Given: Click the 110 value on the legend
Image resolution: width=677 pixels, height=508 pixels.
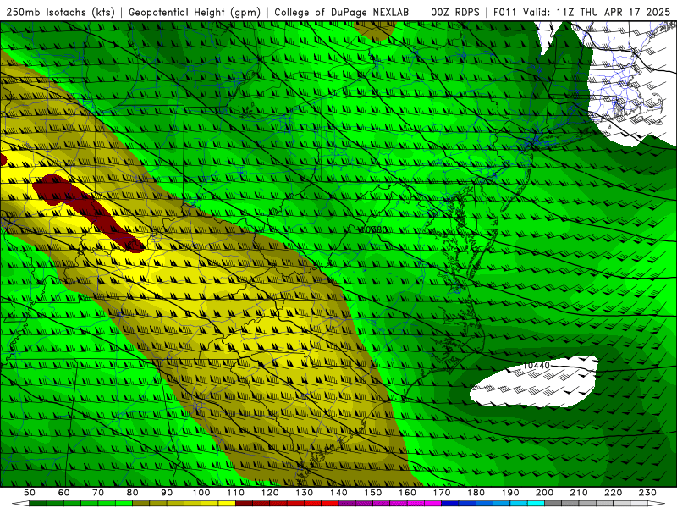Looking at the screenshot, I should pyautogui.click(x=236, y=493).
